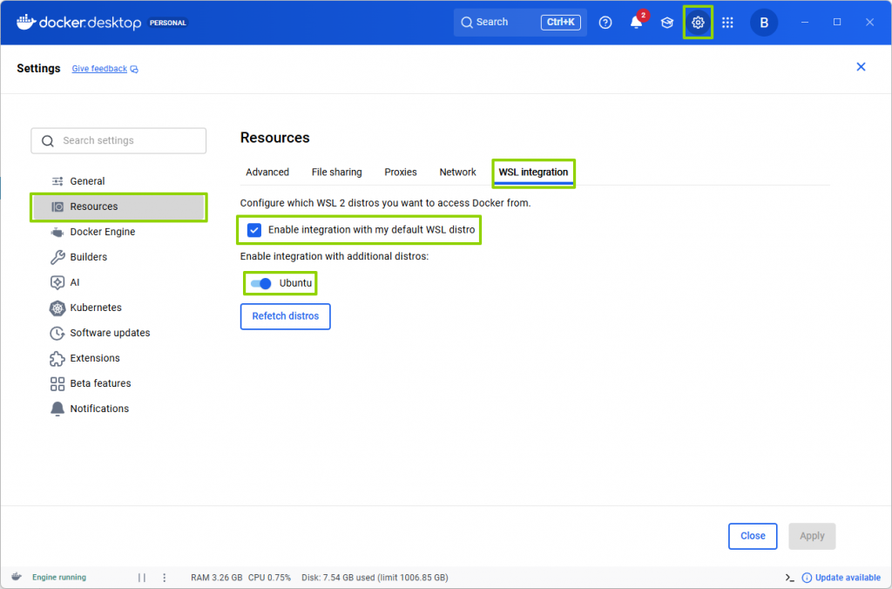Open the apps grid icon

pyautogui.click(x=728, y=23)
